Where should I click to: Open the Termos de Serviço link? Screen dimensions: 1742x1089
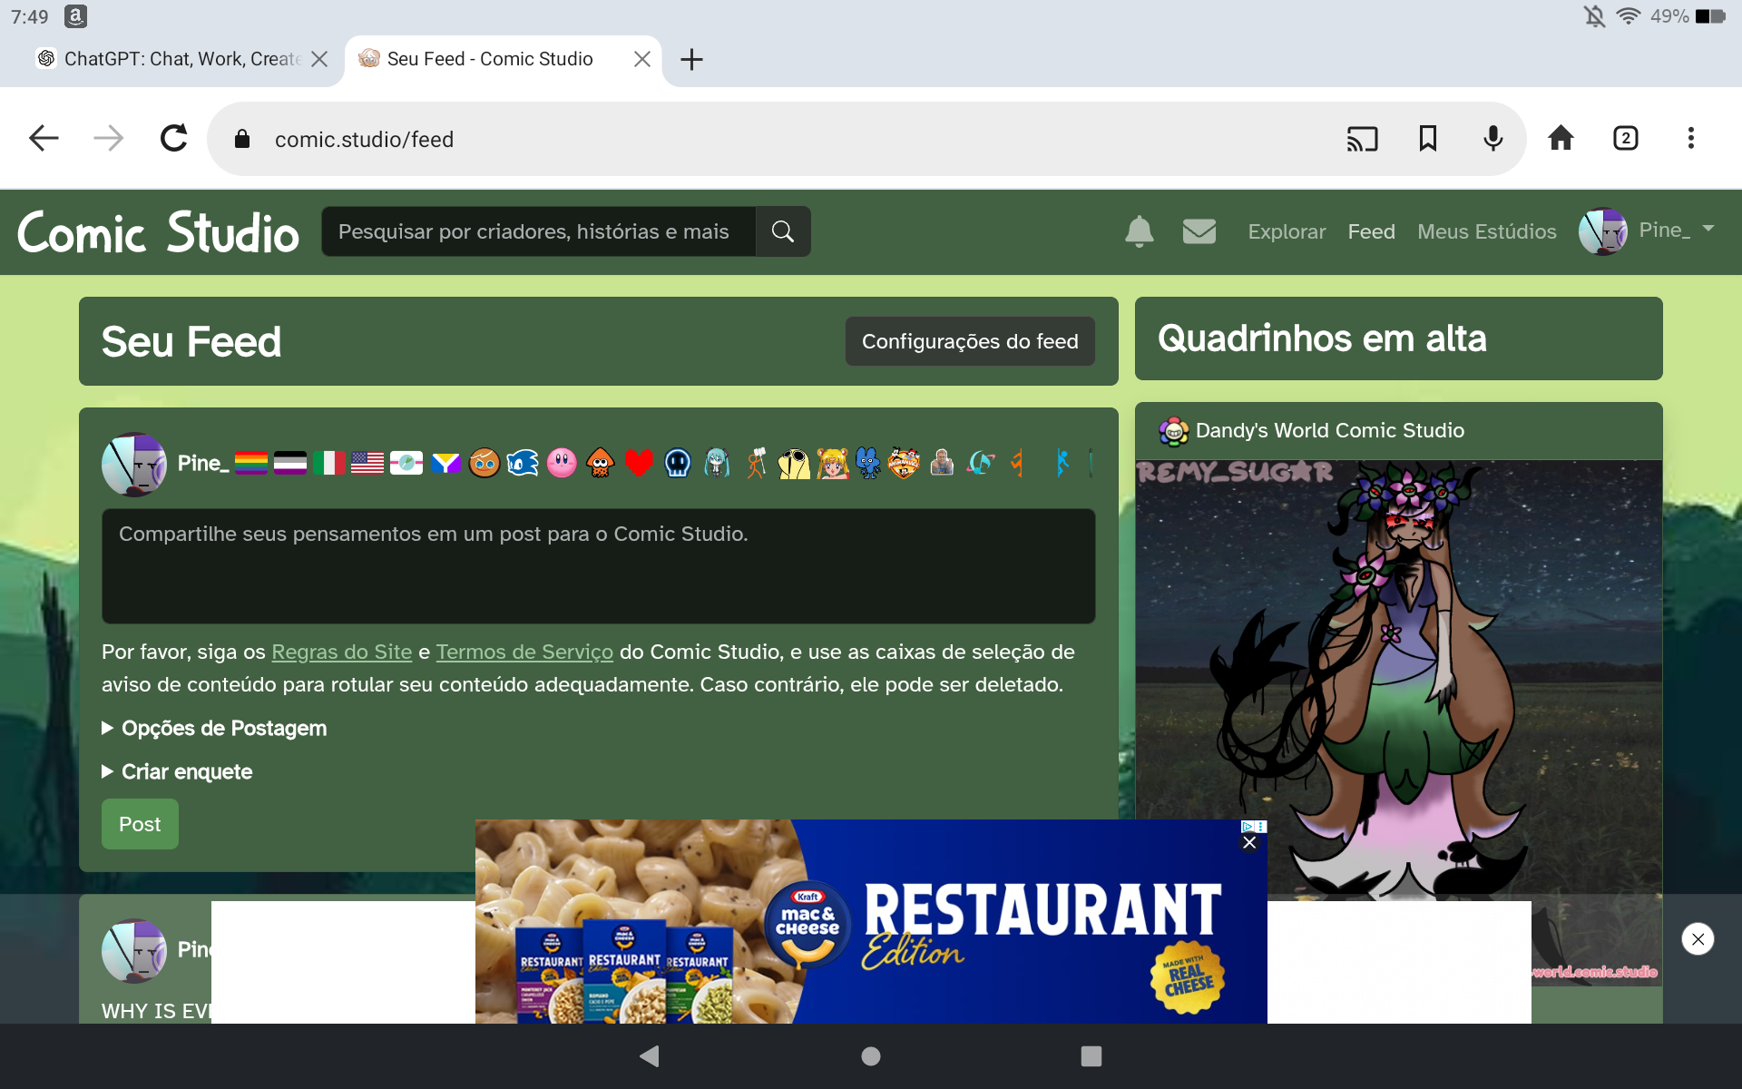click(x=524, y=652)
